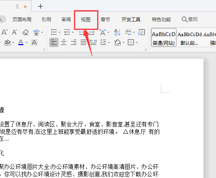Click text line with 休息厅、阅读区
The image size is (216, 178).
click(79, 124)
